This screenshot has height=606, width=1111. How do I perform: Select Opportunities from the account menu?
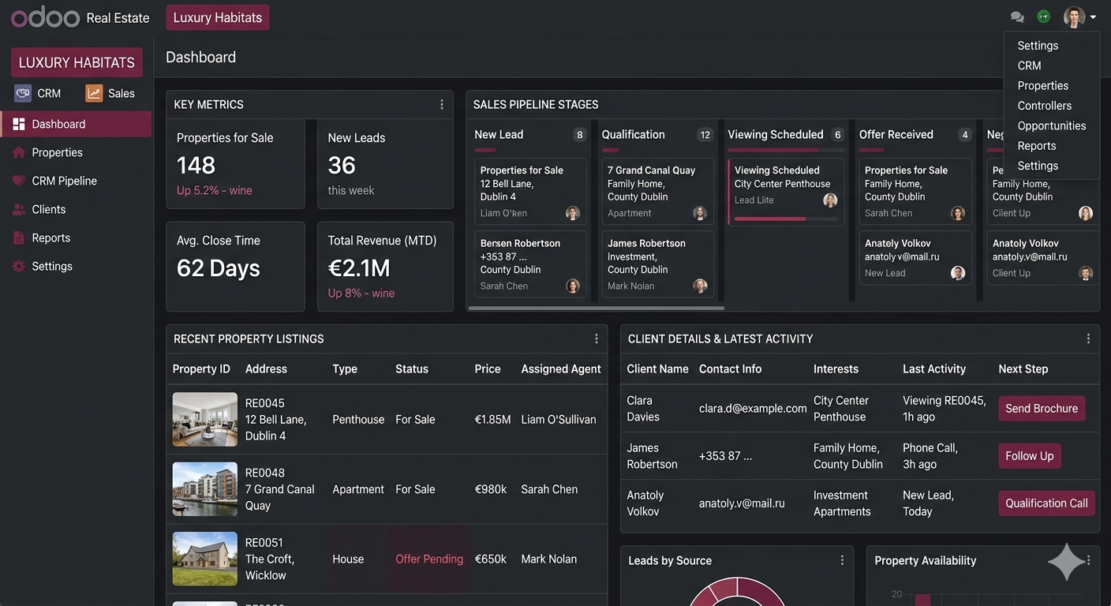1052,125
